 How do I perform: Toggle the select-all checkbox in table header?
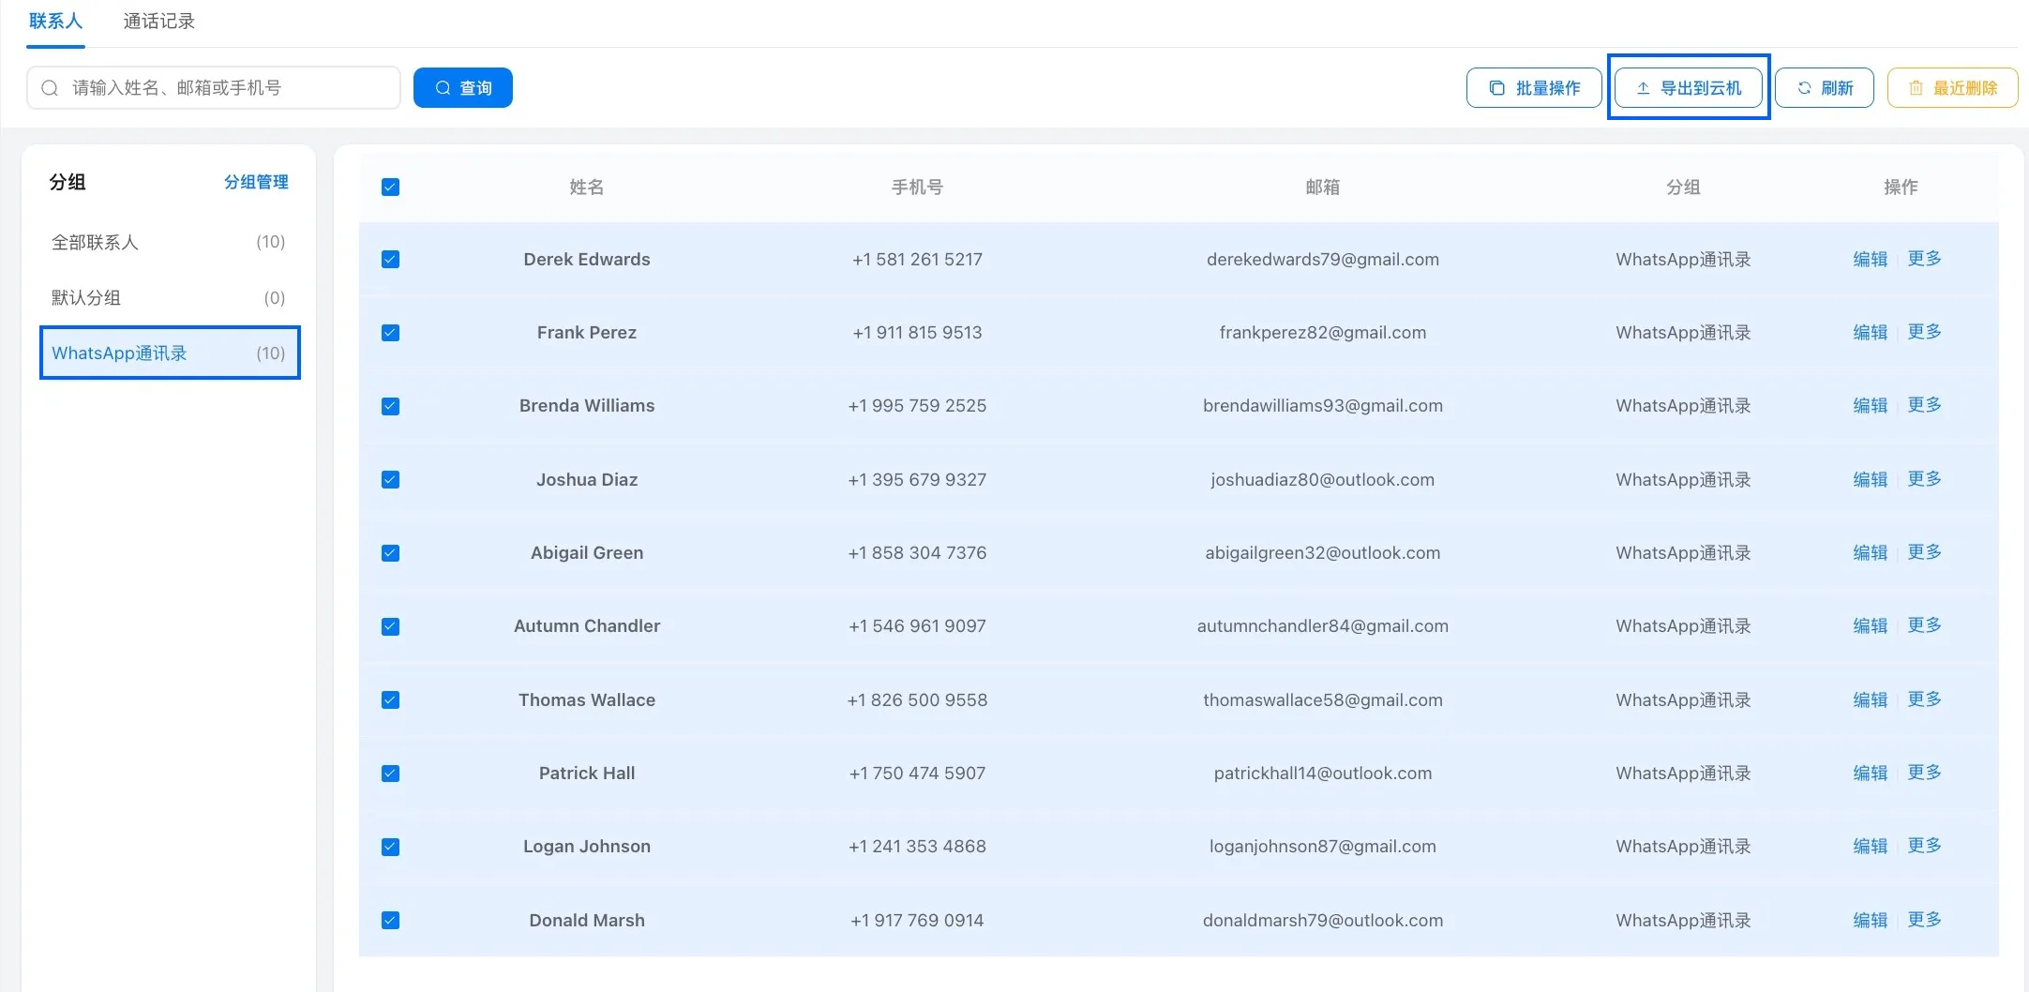point(391,188)
